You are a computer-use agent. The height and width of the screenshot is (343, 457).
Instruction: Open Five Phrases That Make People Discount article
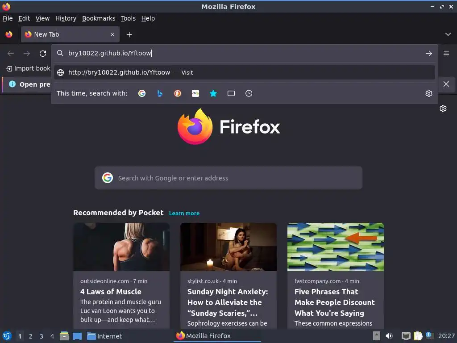335,302
